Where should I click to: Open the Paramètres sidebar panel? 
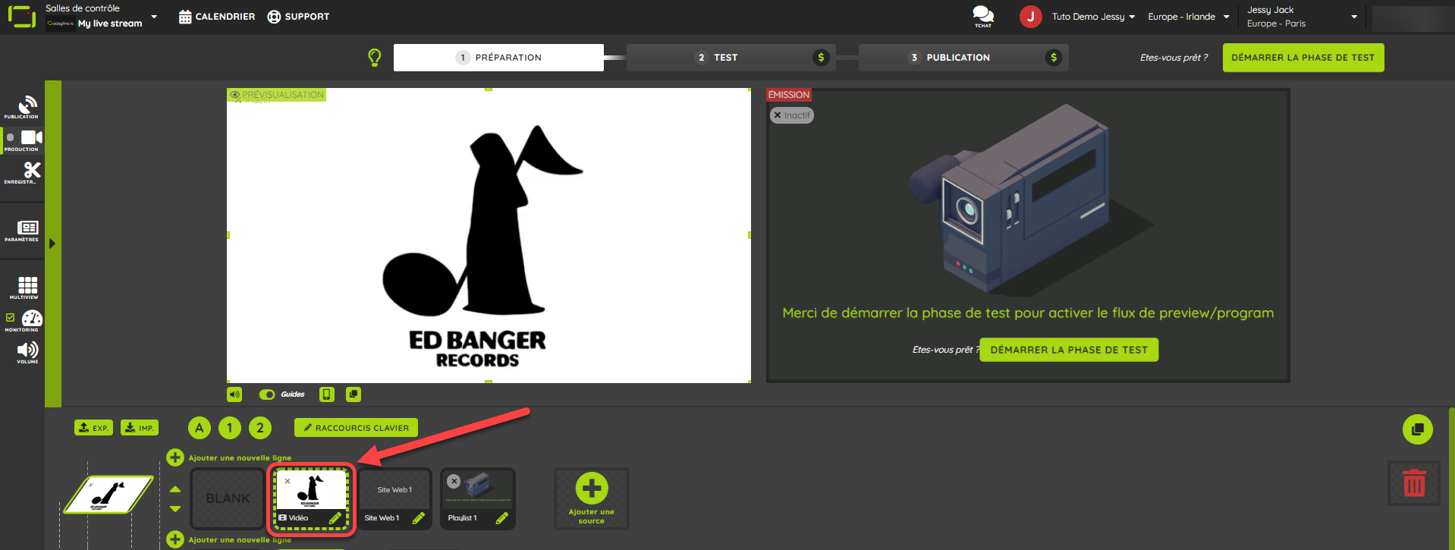[22, 231]
